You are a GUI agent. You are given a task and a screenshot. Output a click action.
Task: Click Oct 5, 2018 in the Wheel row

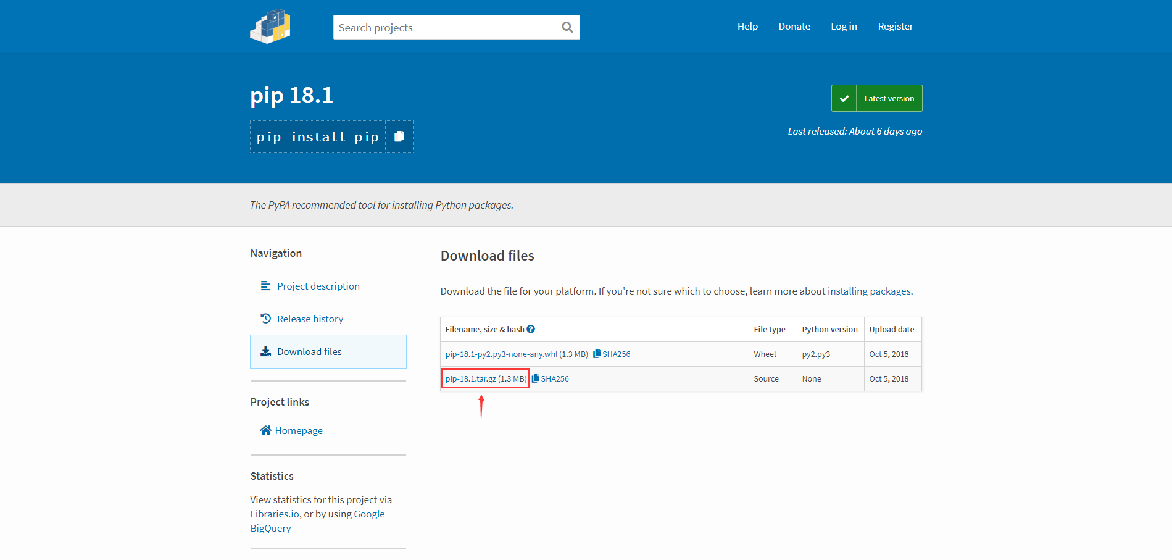[889, 354]
